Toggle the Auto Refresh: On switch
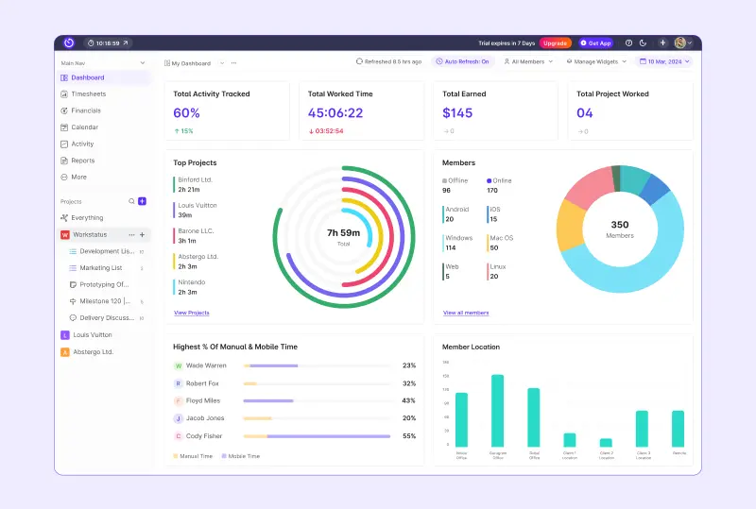Viewport: 756px width, 509px height. (x=463, y=61)
